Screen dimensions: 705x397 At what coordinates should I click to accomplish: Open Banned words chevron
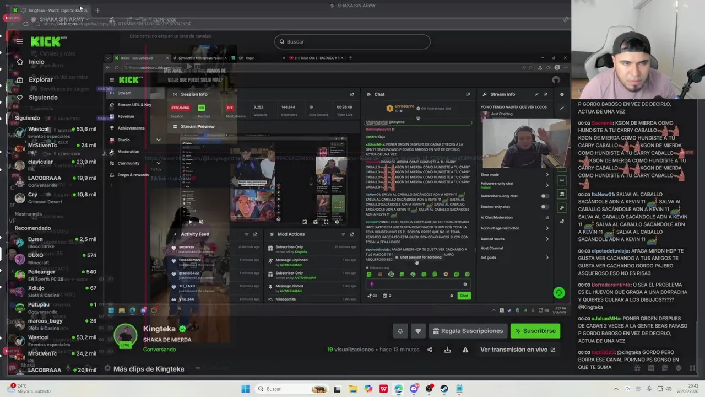coord(547,239)
